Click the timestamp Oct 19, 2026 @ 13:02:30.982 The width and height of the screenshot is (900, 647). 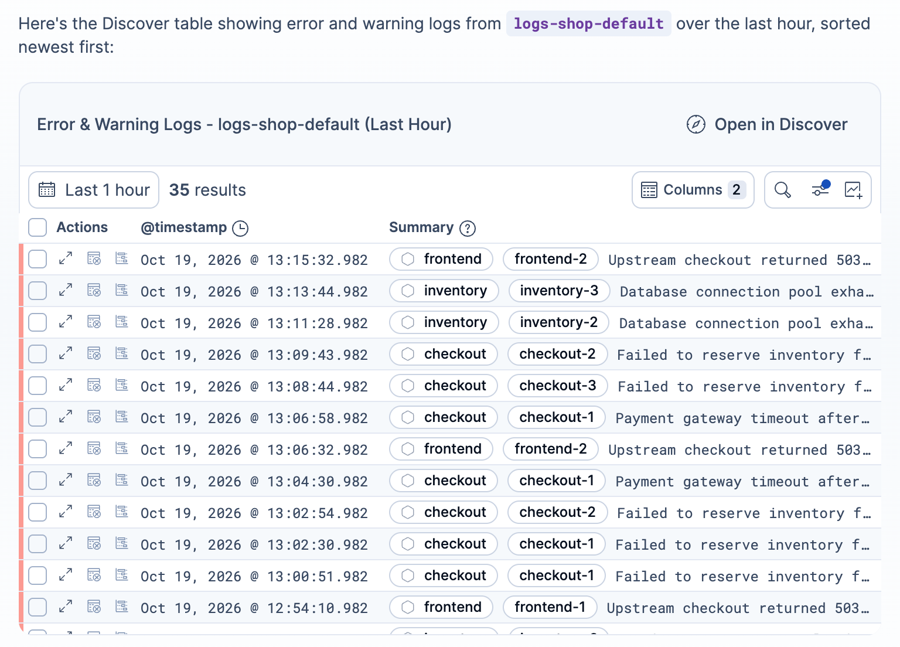coord(254,545)
